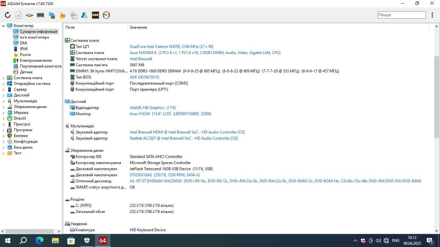Click the network computers toolbar icon

tap(52, 15)
